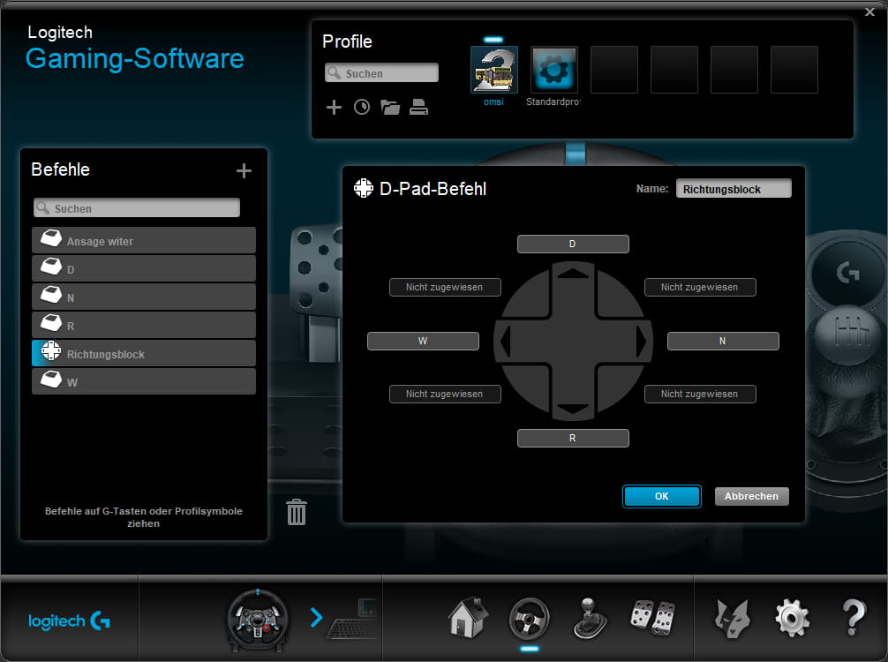Select the Standardprofil profile
Screen dimensions: 888x662
click(x=554, y=71)
